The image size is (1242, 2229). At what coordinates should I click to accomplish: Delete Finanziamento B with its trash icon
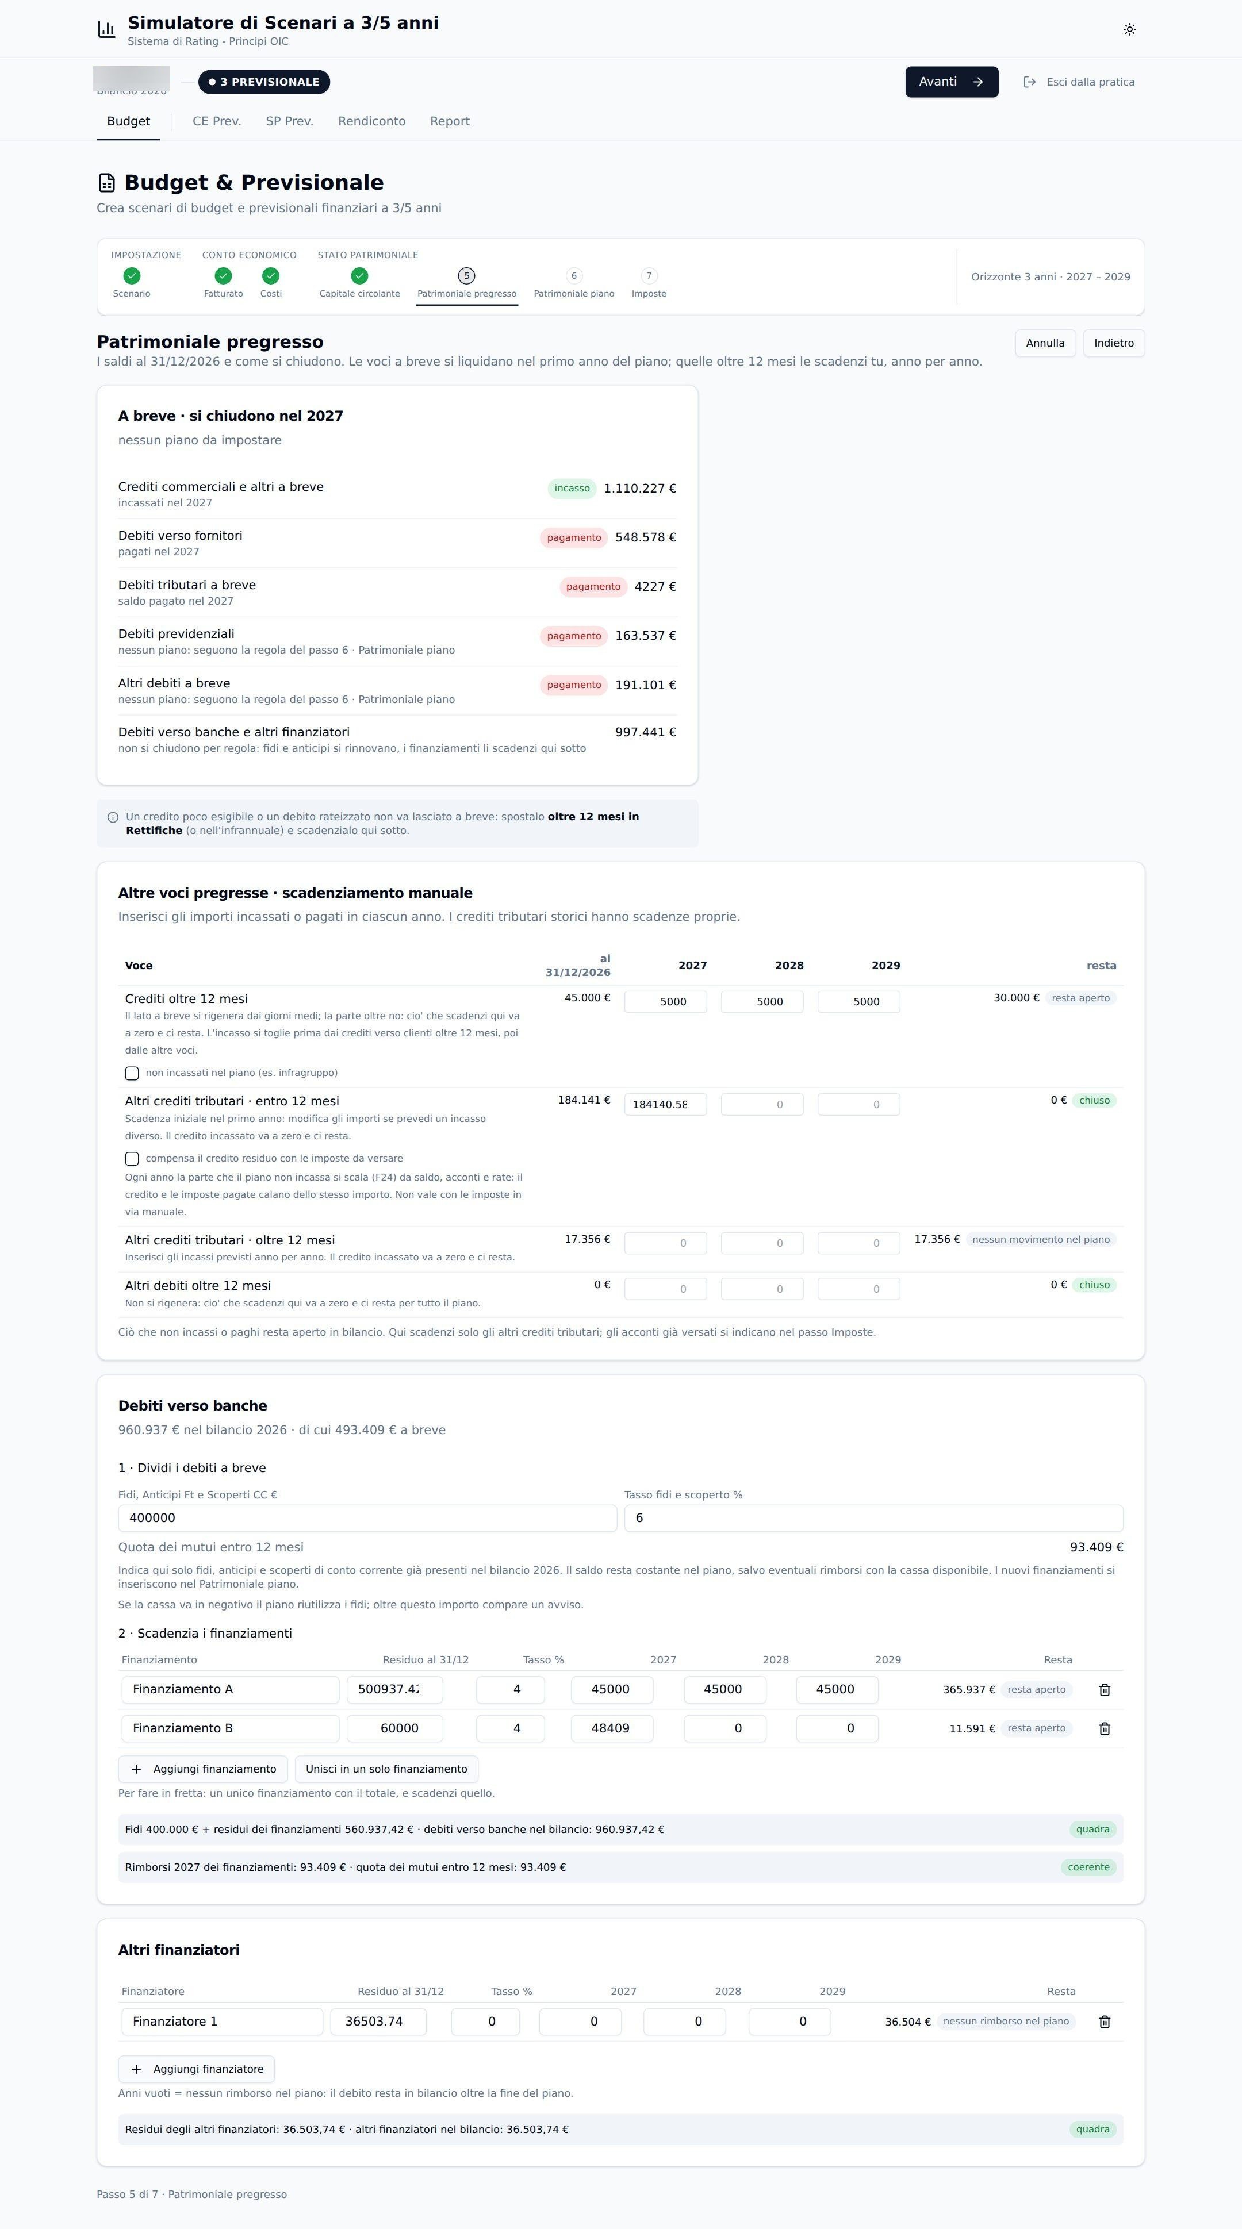coord(1105,1728)
